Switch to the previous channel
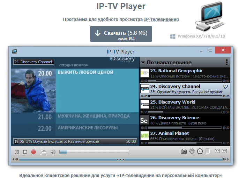Viewport: 246px width, 179px height. click(x=217, y=151)
